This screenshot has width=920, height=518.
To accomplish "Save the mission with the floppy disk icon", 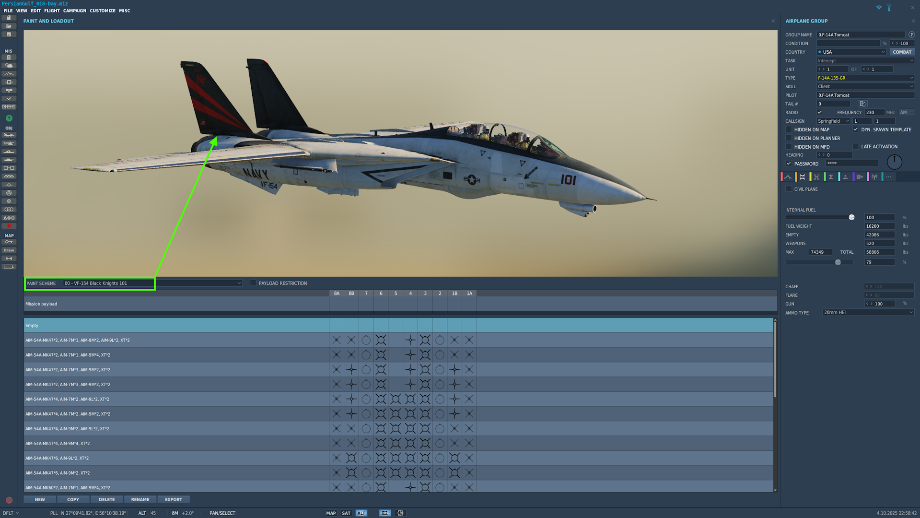I will [x=9, y=35].
